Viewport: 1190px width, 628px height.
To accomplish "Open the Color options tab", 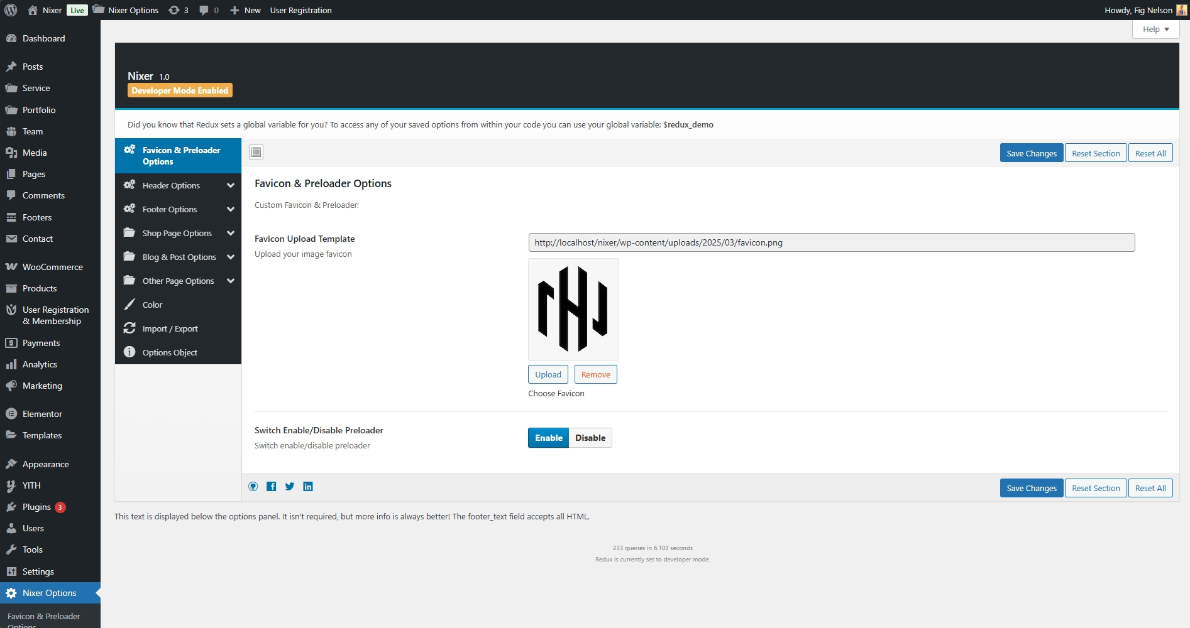I will (152, 305).
